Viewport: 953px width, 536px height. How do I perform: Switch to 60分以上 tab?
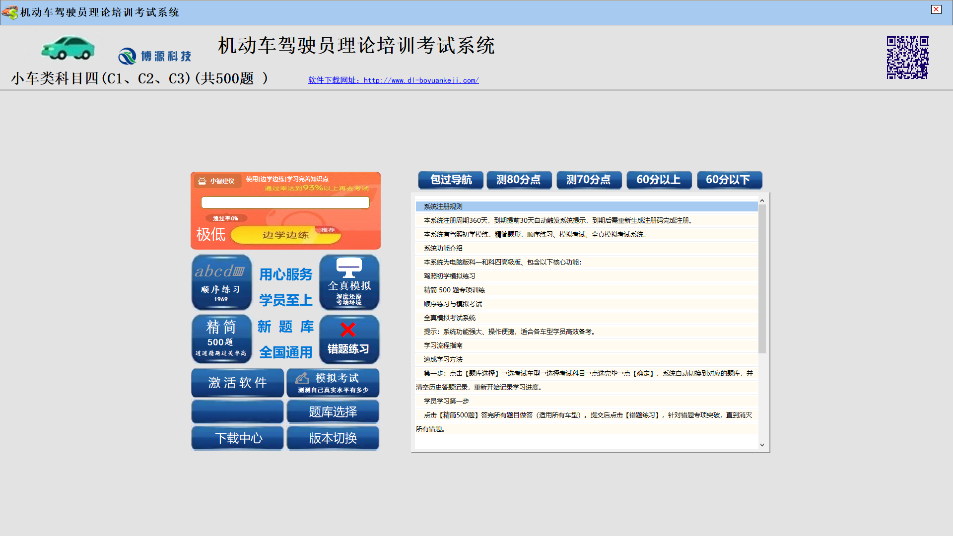pyautogui.click(x=659, y=180)
